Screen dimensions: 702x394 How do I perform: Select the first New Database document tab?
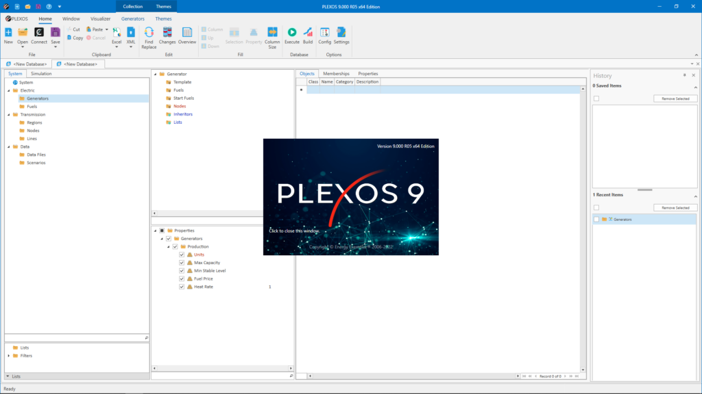coord(27,64)
